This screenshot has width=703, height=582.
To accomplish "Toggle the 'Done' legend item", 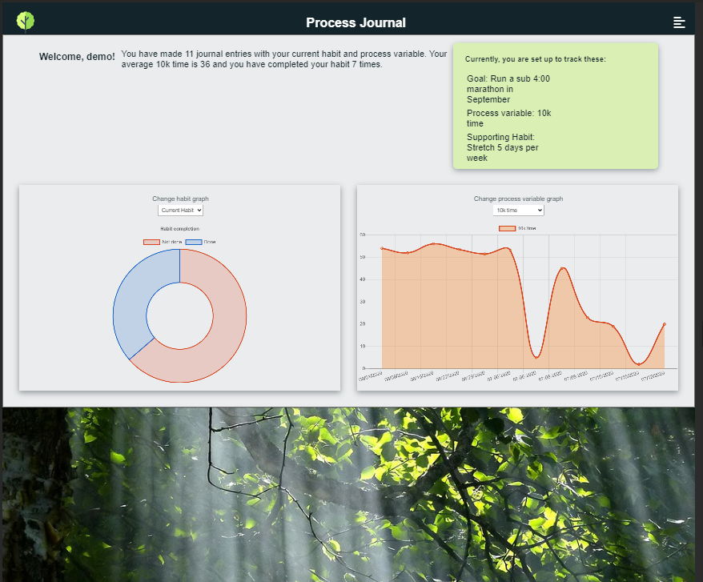I will click(x=200, y=242).
